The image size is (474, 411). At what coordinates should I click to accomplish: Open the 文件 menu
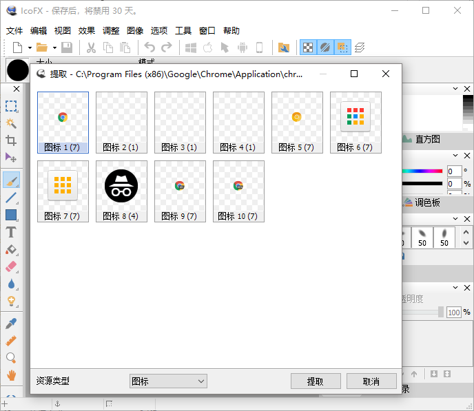(x=14, y=30)
